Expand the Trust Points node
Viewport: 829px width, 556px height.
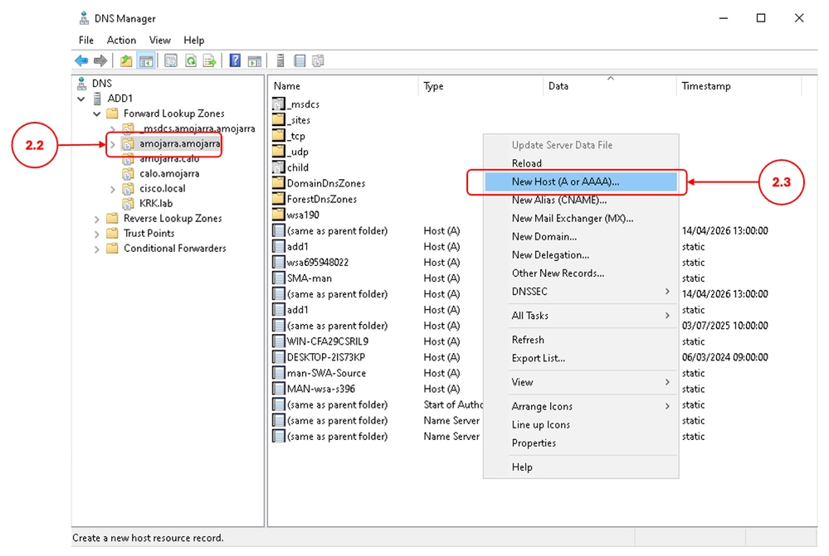pos(97,234)
